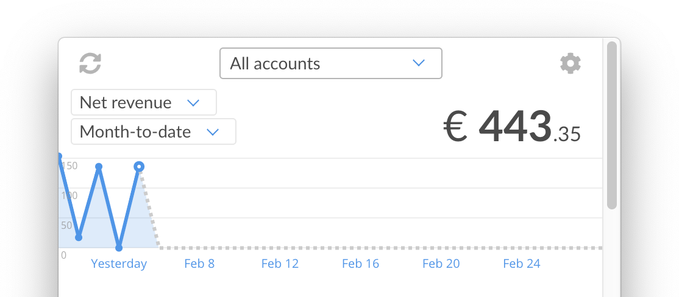The image size is (679, 297).
Task: Click the dotted projection line on the chart
Action: point(378,248)
